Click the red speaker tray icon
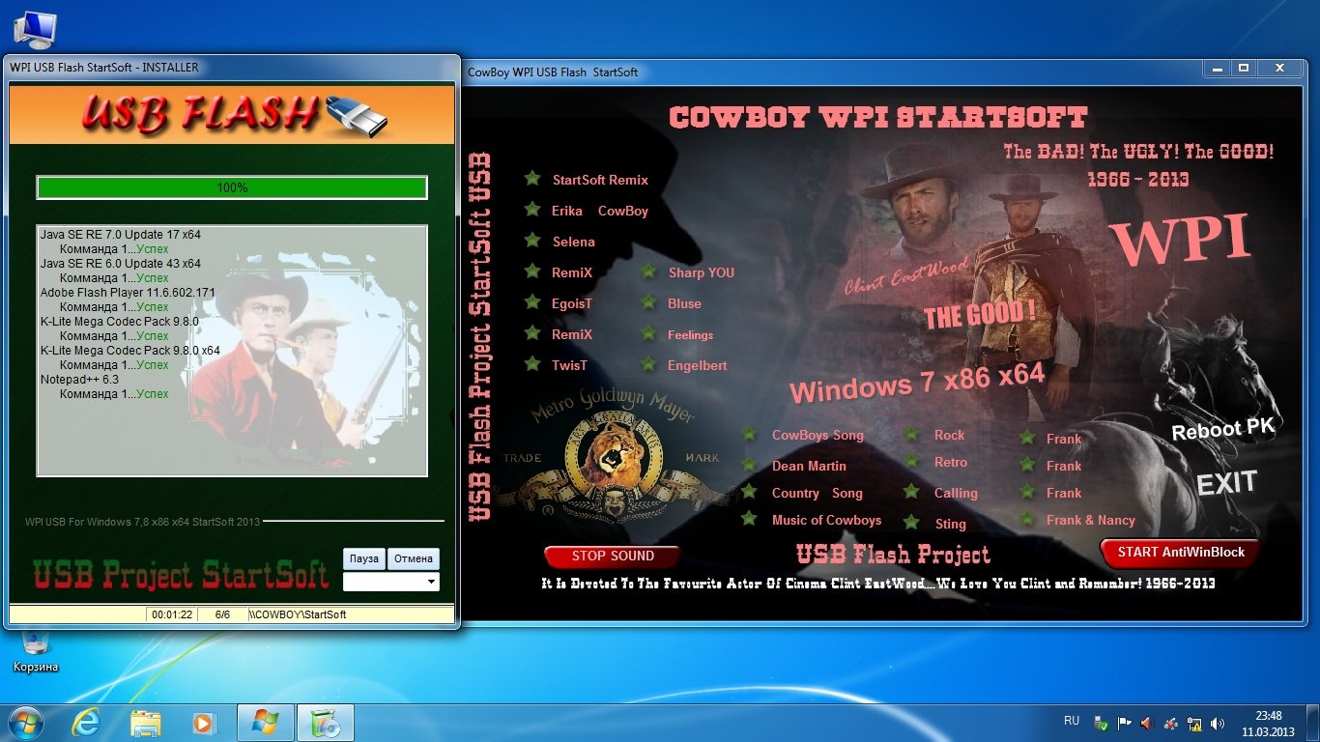 [x=1147, y=723]
